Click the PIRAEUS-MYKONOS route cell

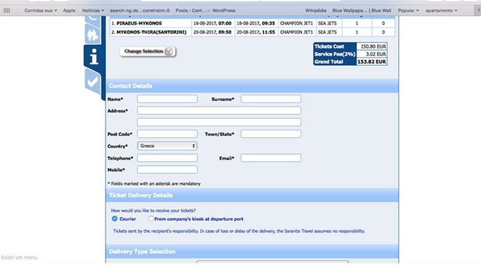[150, 23]
